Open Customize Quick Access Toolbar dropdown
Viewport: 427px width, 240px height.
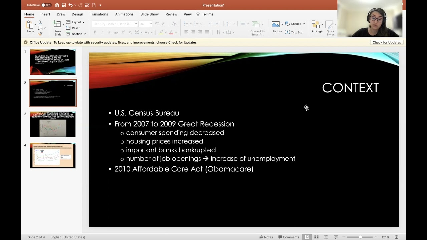100,5
